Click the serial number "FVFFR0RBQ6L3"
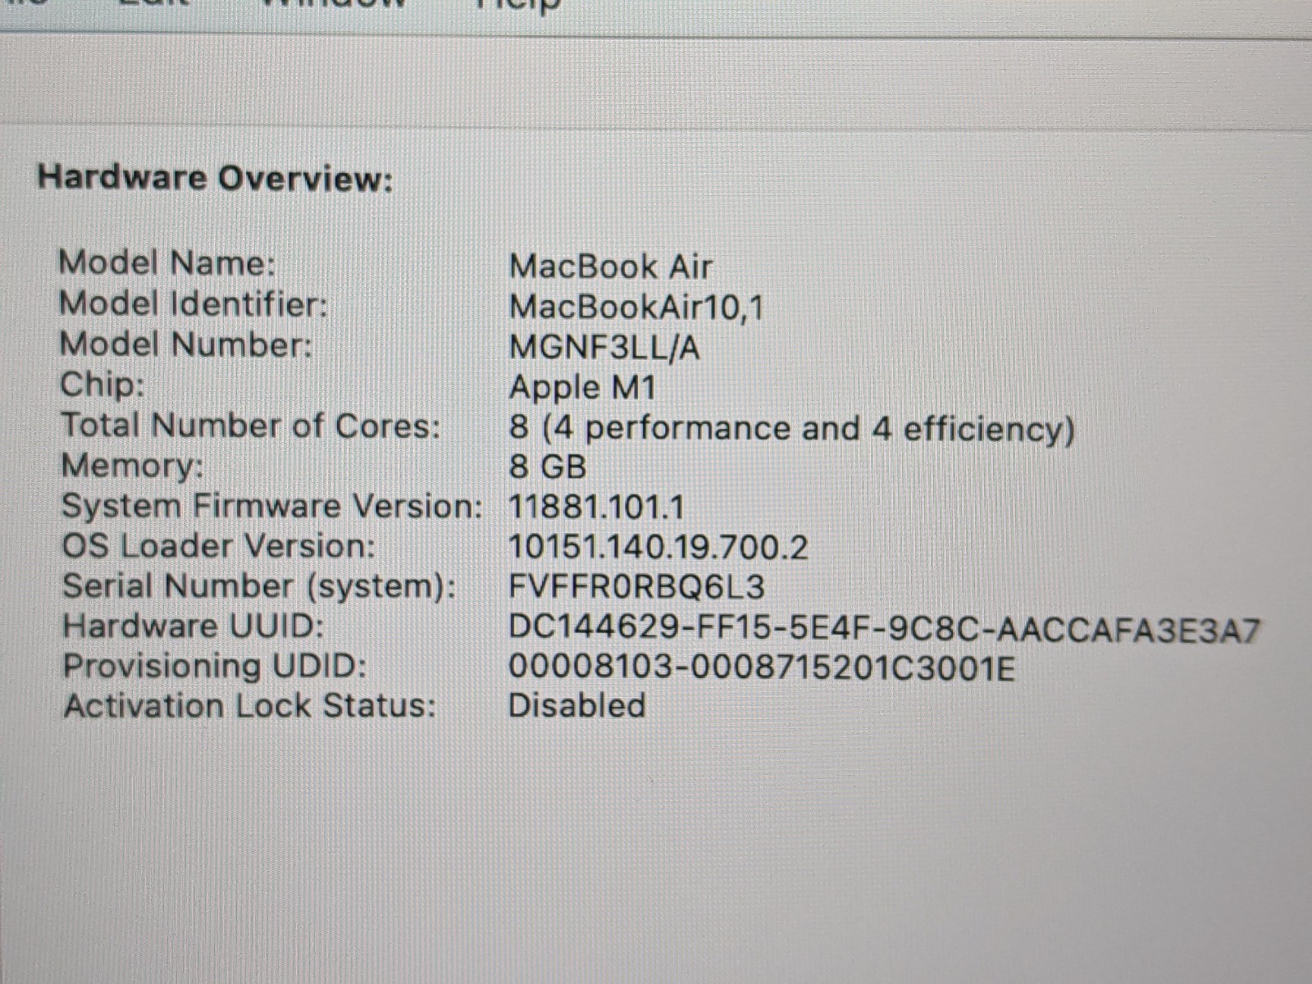Viewport: 1312px width, 984px height. click(637, 588)
